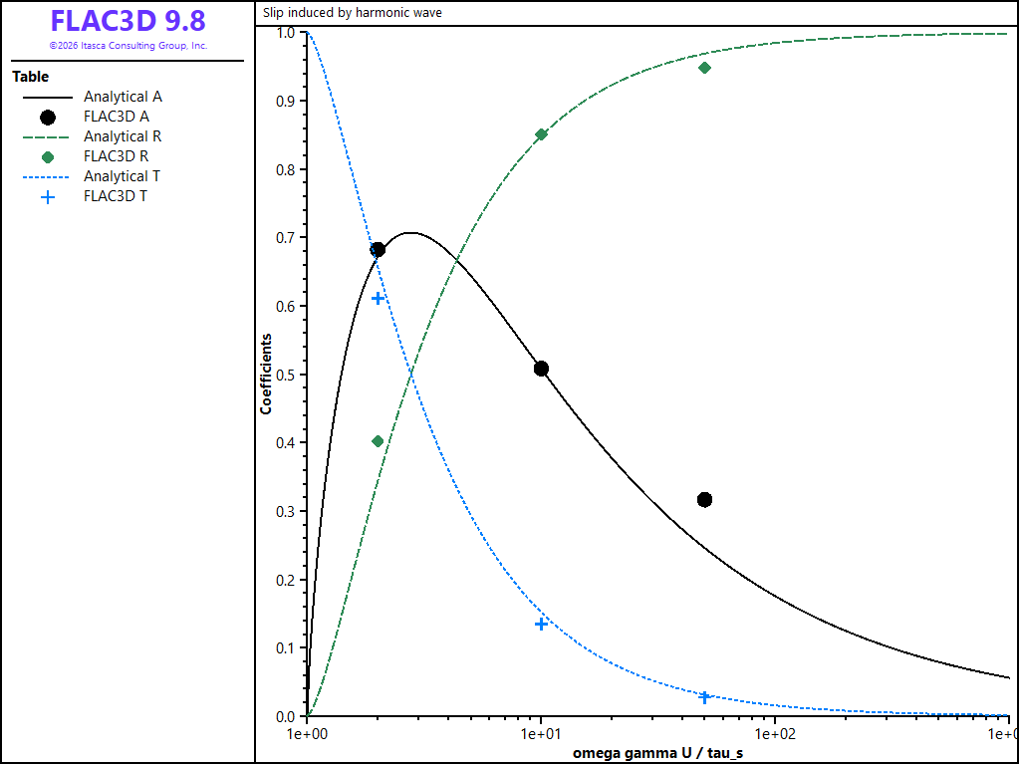Click the blue plus FLAC3D T legend marker

[48, 197]
